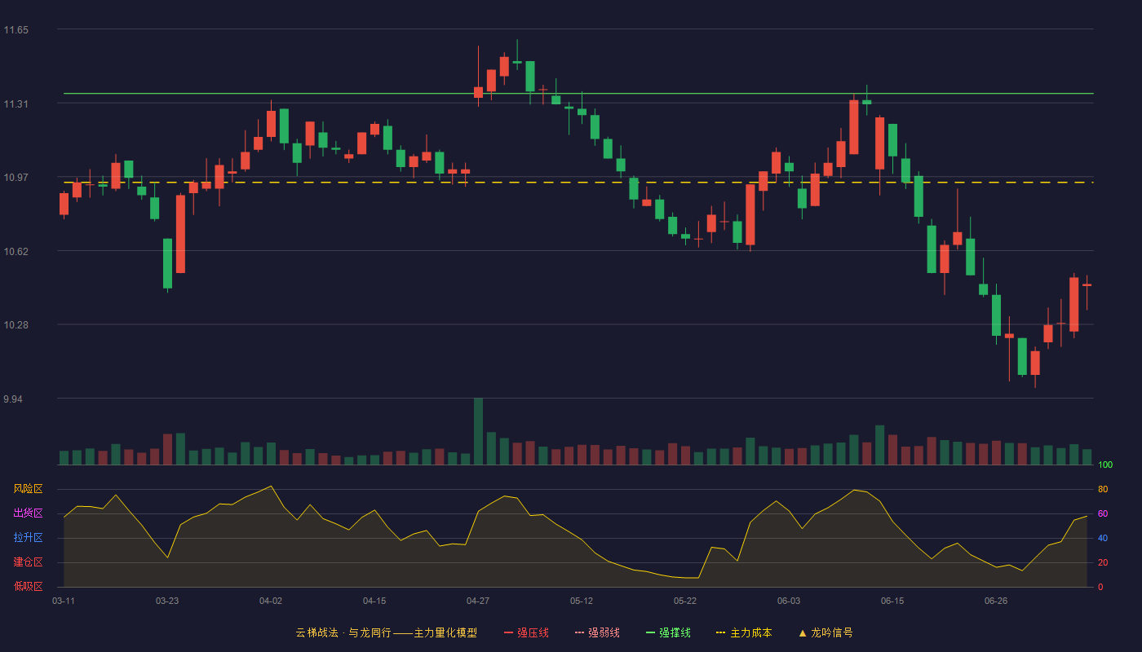1142x652 pixels.
Task: Select the 拉升区 indicator zone label
Action: point(28,538)
